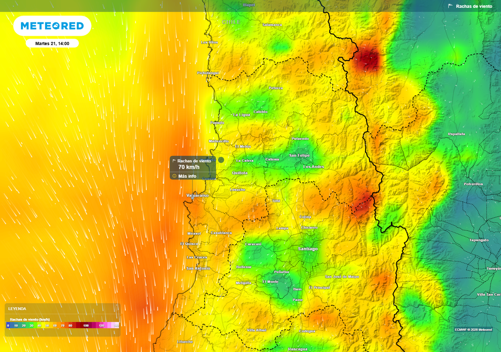Click the La Calera city label
501x352 pixels.
pos(245,161)
